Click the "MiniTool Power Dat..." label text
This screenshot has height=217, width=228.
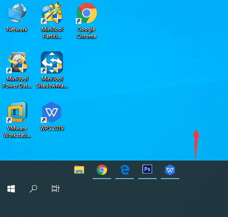17,82
